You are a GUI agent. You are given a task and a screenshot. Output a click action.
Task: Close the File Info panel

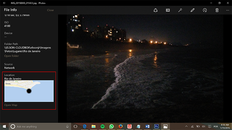tap(50, 10)
